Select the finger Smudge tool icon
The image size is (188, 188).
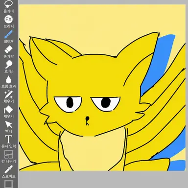point(8,65)
